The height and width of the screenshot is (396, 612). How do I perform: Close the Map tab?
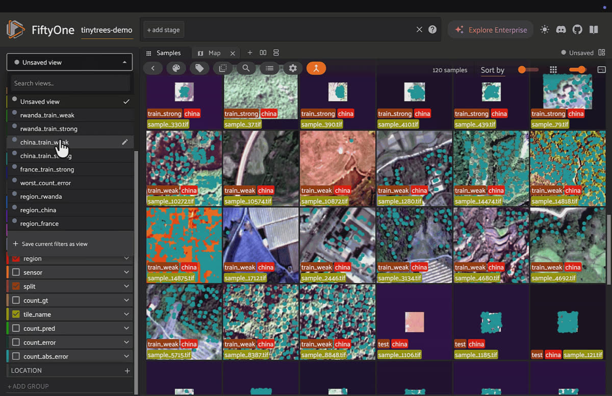tap(233, 53)
